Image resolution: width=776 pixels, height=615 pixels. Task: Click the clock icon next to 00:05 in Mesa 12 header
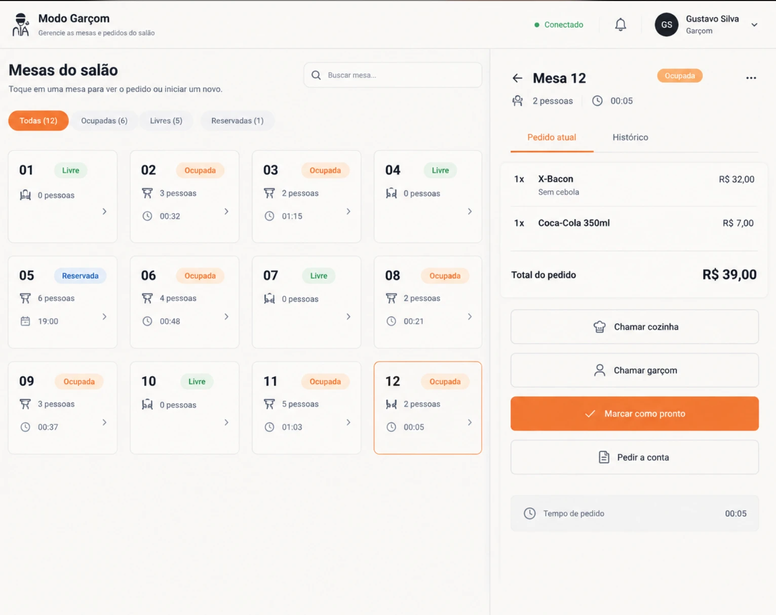click(x=598, y=101)
